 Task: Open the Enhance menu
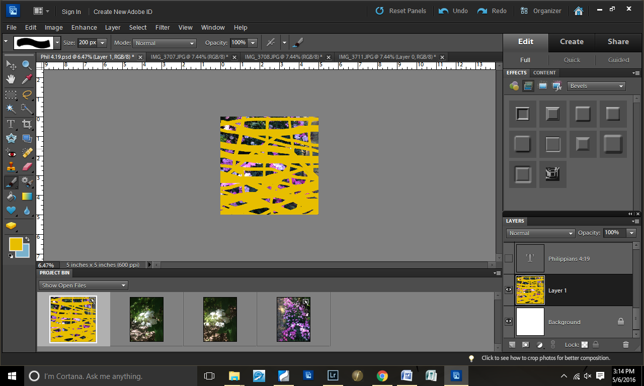point(84,28)
